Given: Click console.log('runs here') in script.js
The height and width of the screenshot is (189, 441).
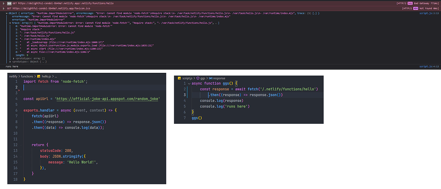Looking at the screenshot, I should click(x=225, y=107).
